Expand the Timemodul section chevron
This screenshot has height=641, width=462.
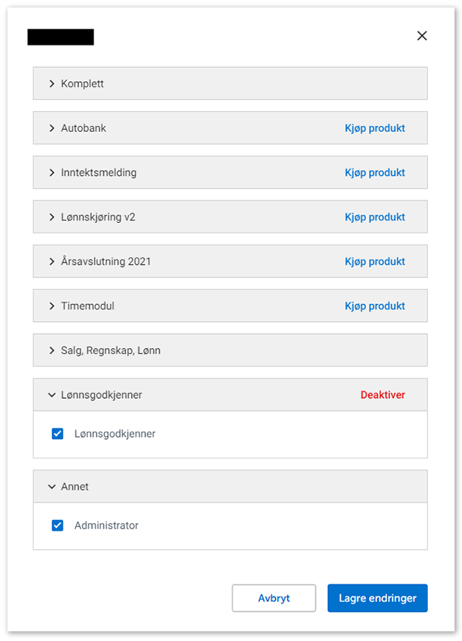click(x=52, y=306)
